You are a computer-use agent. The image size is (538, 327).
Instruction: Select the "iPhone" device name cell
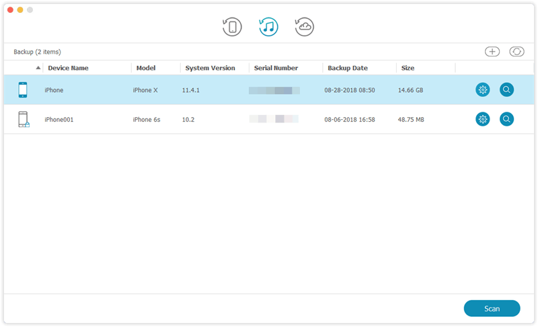click(54, 90)
